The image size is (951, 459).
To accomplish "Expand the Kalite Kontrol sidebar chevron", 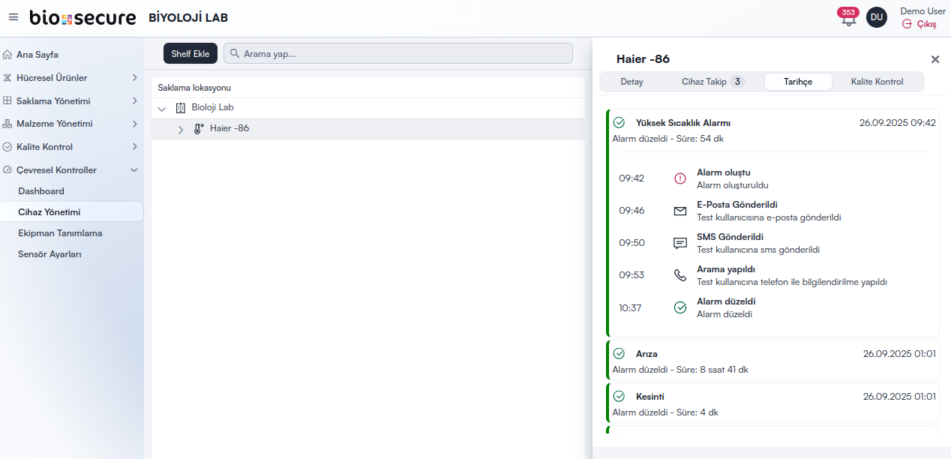I will coord(134,147).
